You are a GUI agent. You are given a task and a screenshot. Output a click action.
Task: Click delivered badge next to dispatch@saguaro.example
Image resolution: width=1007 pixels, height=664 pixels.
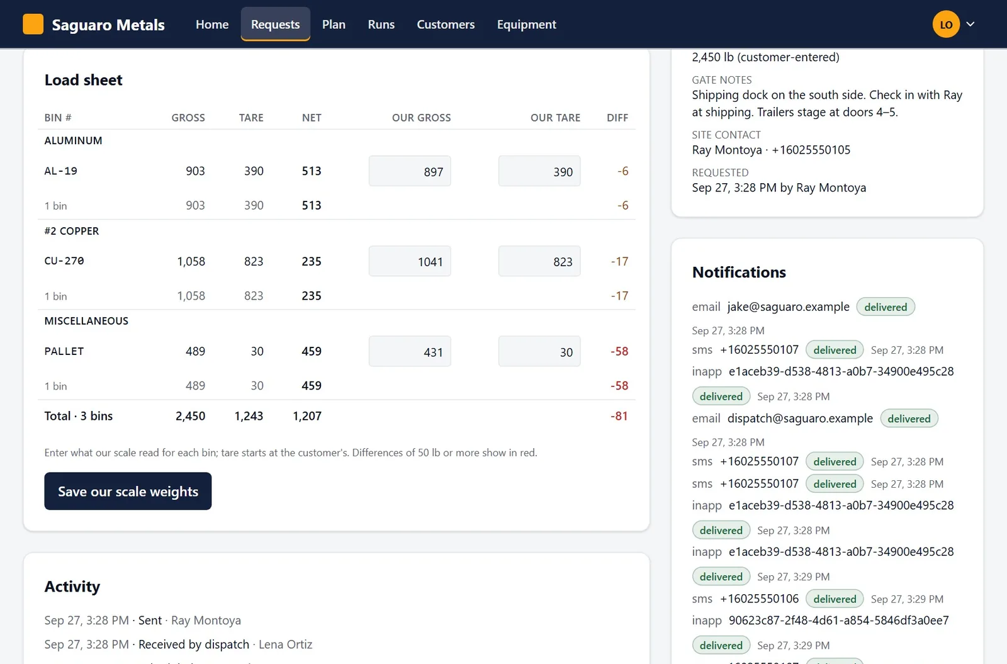[x=909, y=419]
